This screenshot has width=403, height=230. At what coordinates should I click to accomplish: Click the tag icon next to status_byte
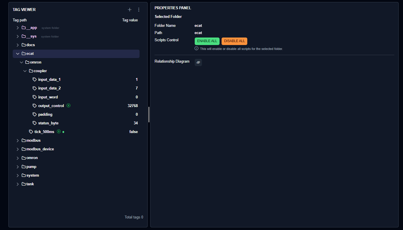click(x=35, y=123)
